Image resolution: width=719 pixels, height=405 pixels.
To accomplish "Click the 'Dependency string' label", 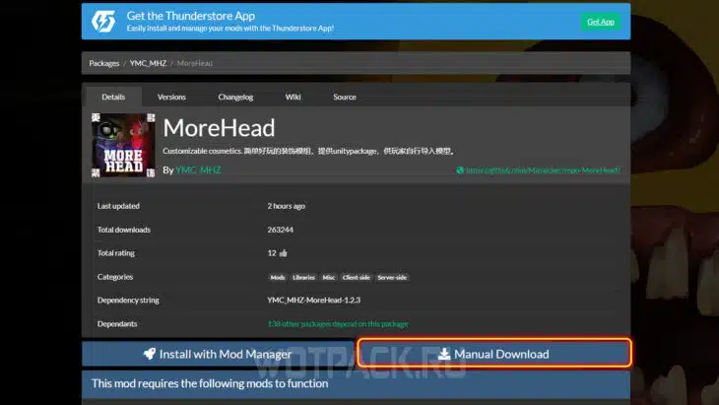I will (x=128, y=300).
